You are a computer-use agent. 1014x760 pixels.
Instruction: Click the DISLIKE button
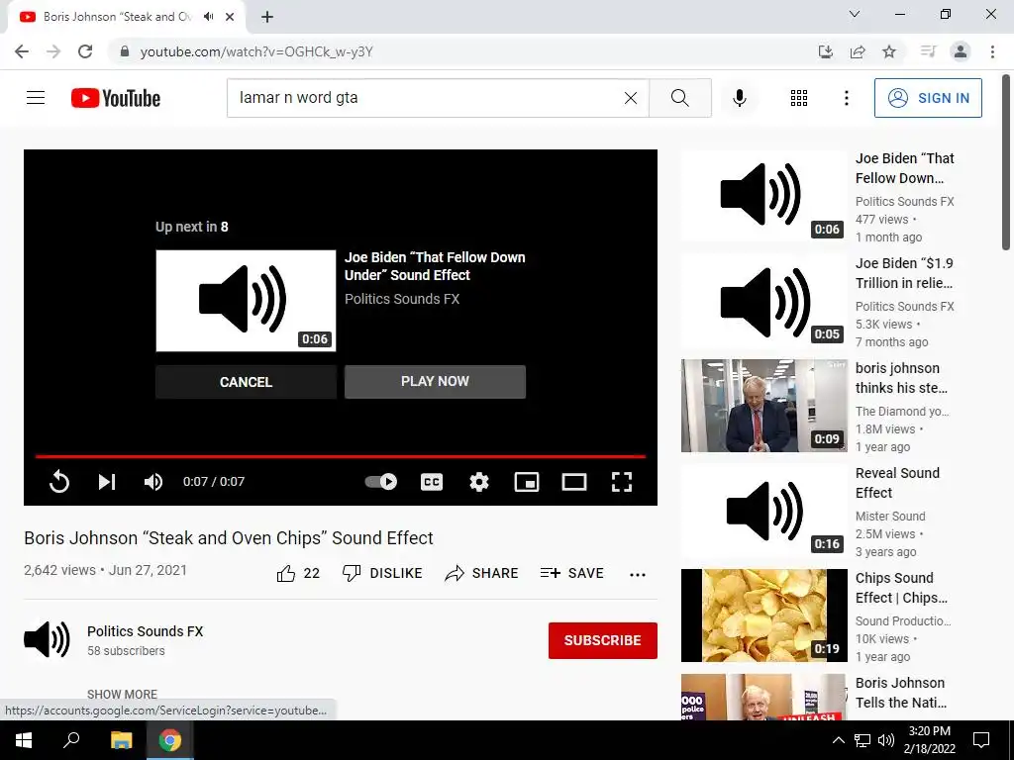pyautogui.click(x=382, y=573)
